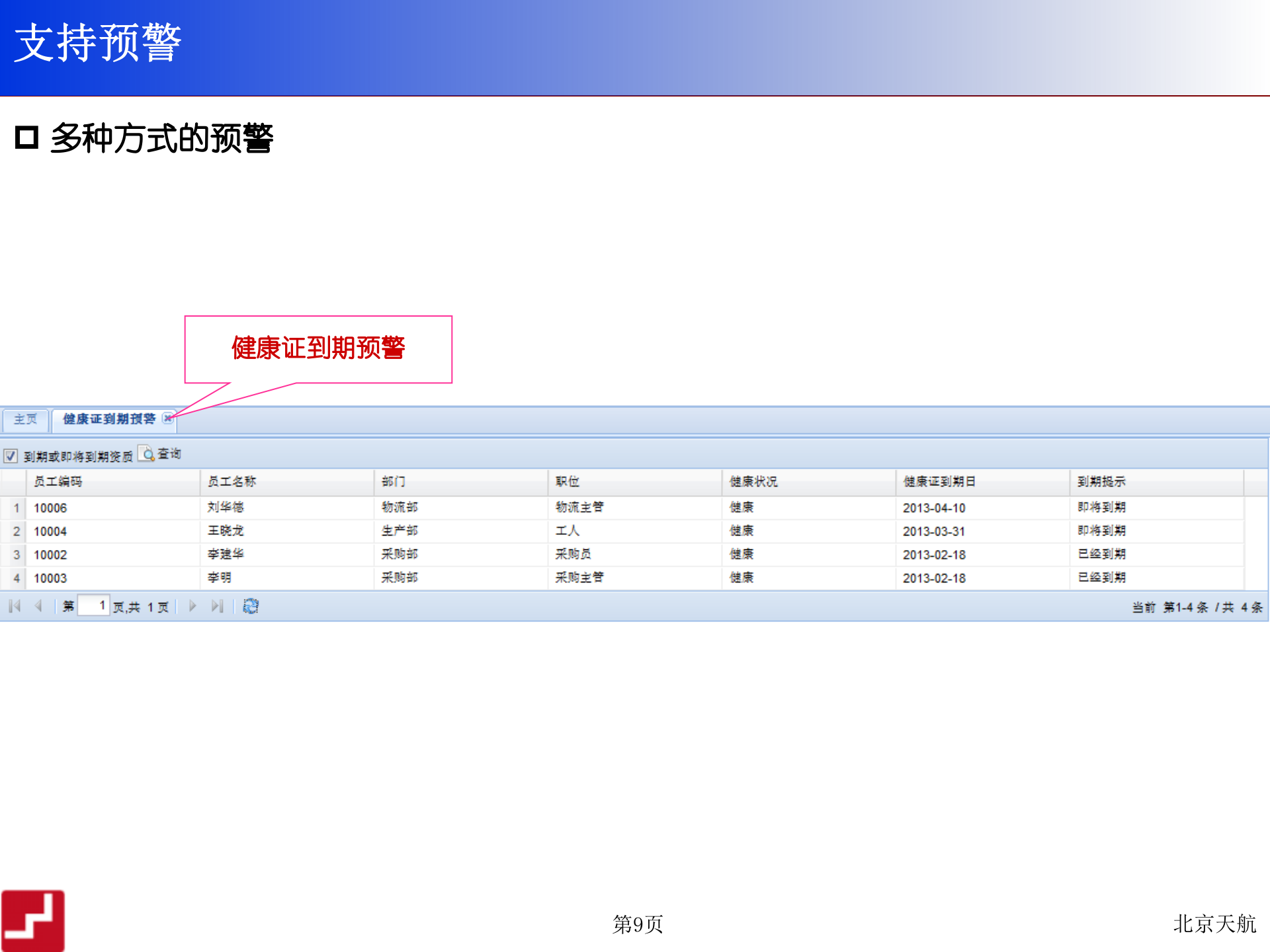Click the previous page arrow icon

38,606
